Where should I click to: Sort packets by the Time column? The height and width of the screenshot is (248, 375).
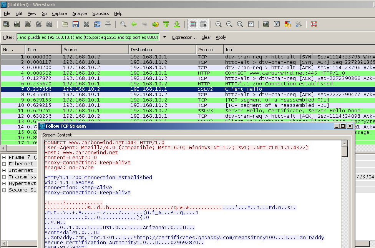coord(43,50)
